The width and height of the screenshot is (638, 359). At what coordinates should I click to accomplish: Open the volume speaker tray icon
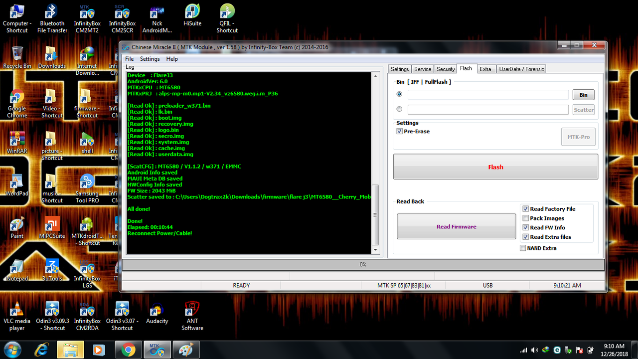535,350
